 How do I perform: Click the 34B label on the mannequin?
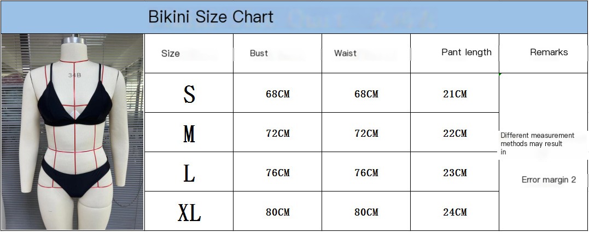(74, 75)
